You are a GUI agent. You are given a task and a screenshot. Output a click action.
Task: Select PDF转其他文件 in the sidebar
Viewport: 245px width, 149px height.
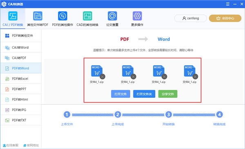click(21, 36)
